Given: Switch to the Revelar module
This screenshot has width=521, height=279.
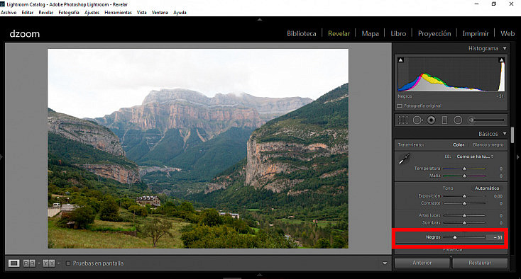Looking at the screenshot, I should coord(339,33).
